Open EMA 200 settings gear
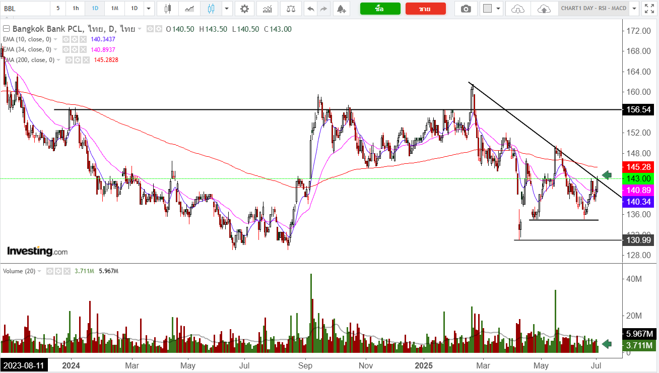This screenshot has height=373, width=659. click(x=78, y=60)
